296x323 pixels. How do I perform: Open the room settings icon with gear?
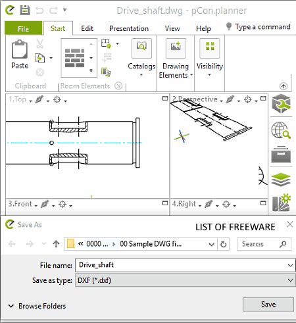(x=107, y=43)
